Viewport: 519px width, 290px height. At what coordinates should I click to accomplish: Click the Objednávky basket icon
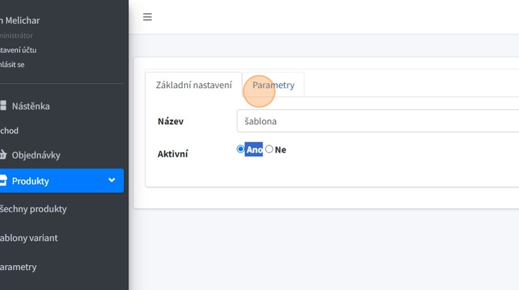coord(3,155)
